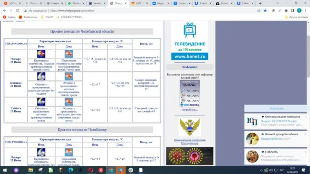Click the Chelyabinsk weather informer widget
The width and height of the screenshot is (310, 174).
[190, 93]
